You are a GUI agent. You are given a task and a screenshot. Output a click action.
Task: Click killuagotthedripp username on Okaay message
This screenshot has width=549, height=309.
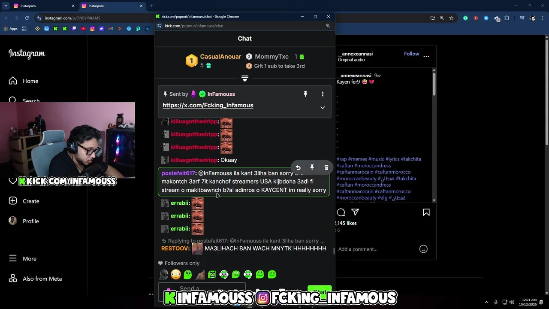pos(194,160)
